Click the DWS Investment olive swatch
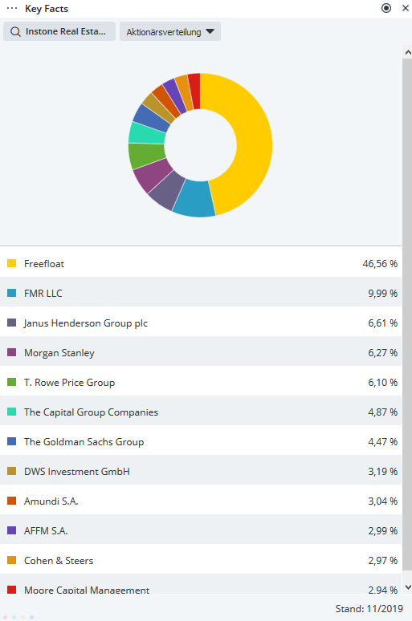Image resolution: width=412 pixels, height=621 pixels. (x=11, y=471)
